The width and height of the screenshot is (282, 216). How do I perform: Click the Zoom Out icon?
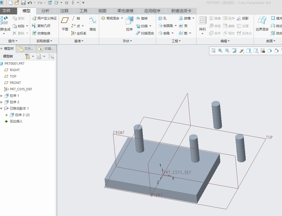pyautogui.click(x=227, y=51)
